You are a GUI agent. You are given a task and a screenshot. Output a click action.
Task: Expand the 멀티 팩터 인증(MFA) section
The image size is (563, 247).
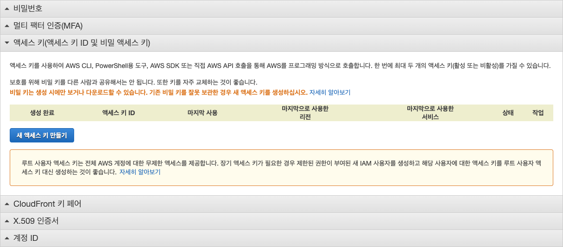281,25
